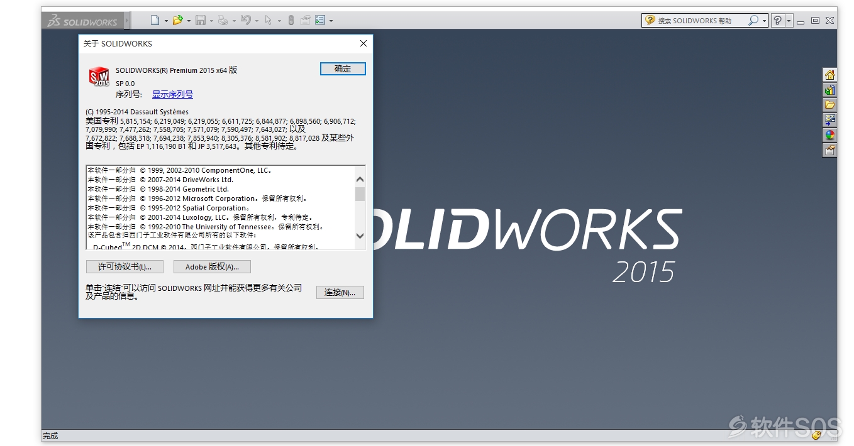854x446 pixels.
Task: Click the magnifier search icon
Action: 753,21
